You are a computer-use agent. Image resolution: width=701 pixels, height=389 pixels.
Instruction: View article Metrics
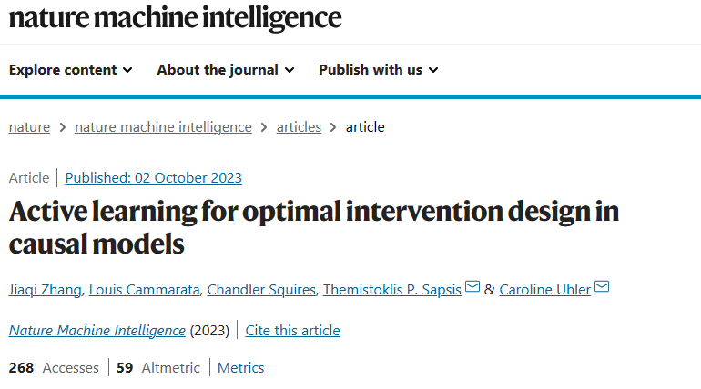pyautogui.click(x=240, y=367)
